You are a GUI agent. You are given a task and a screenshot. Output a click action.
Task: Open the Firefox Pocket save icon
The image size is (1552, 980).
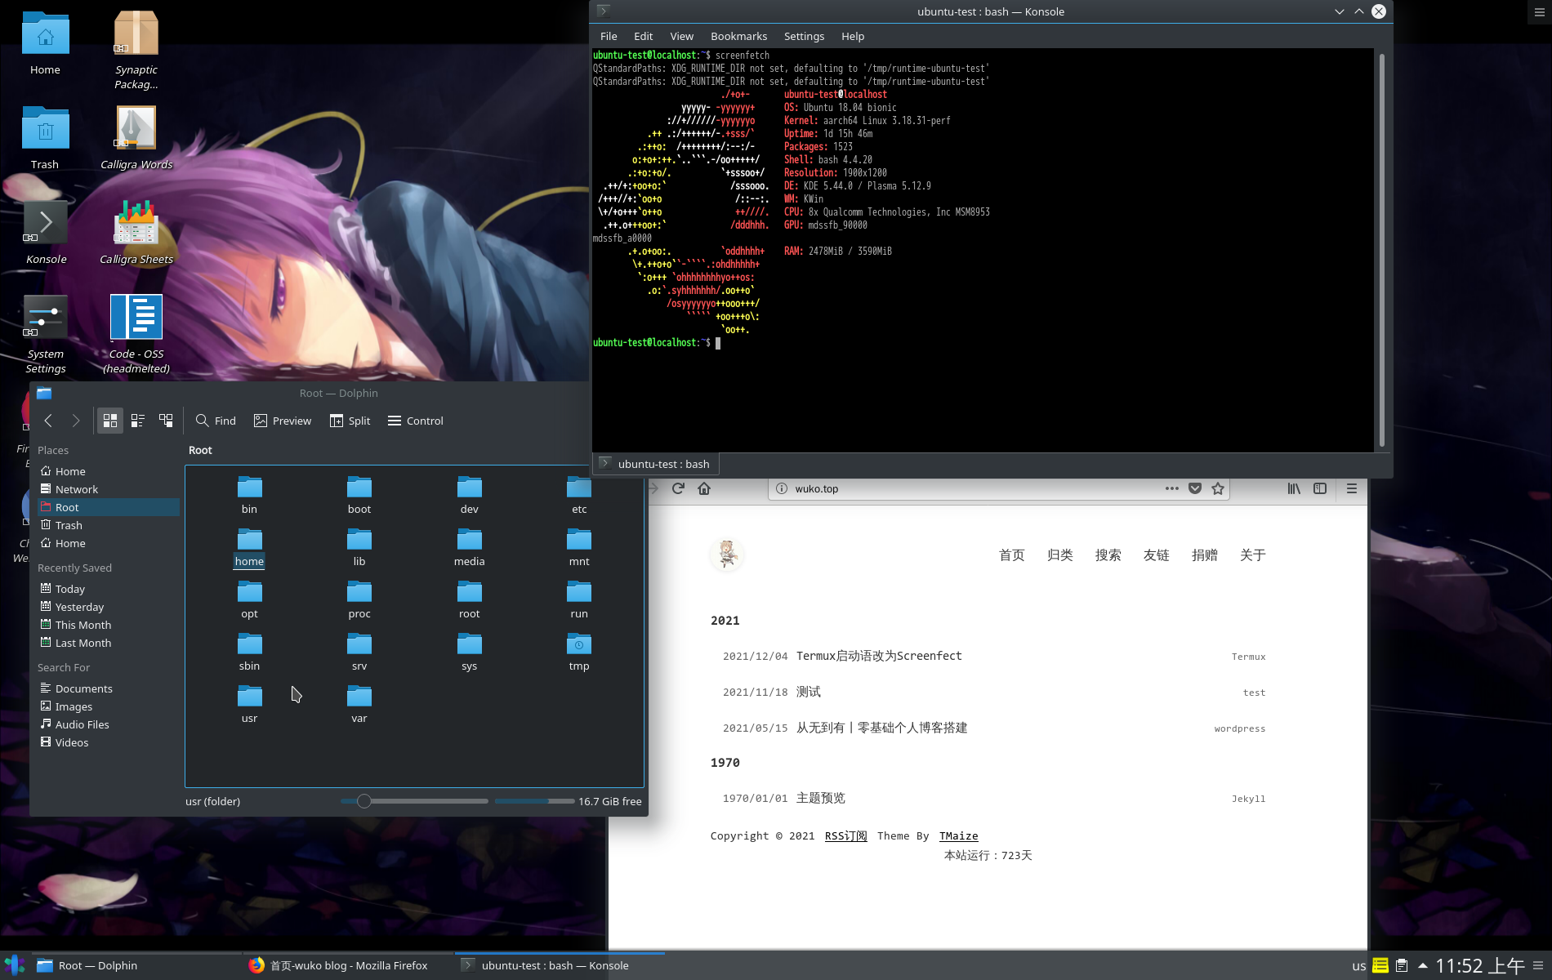1194,488
